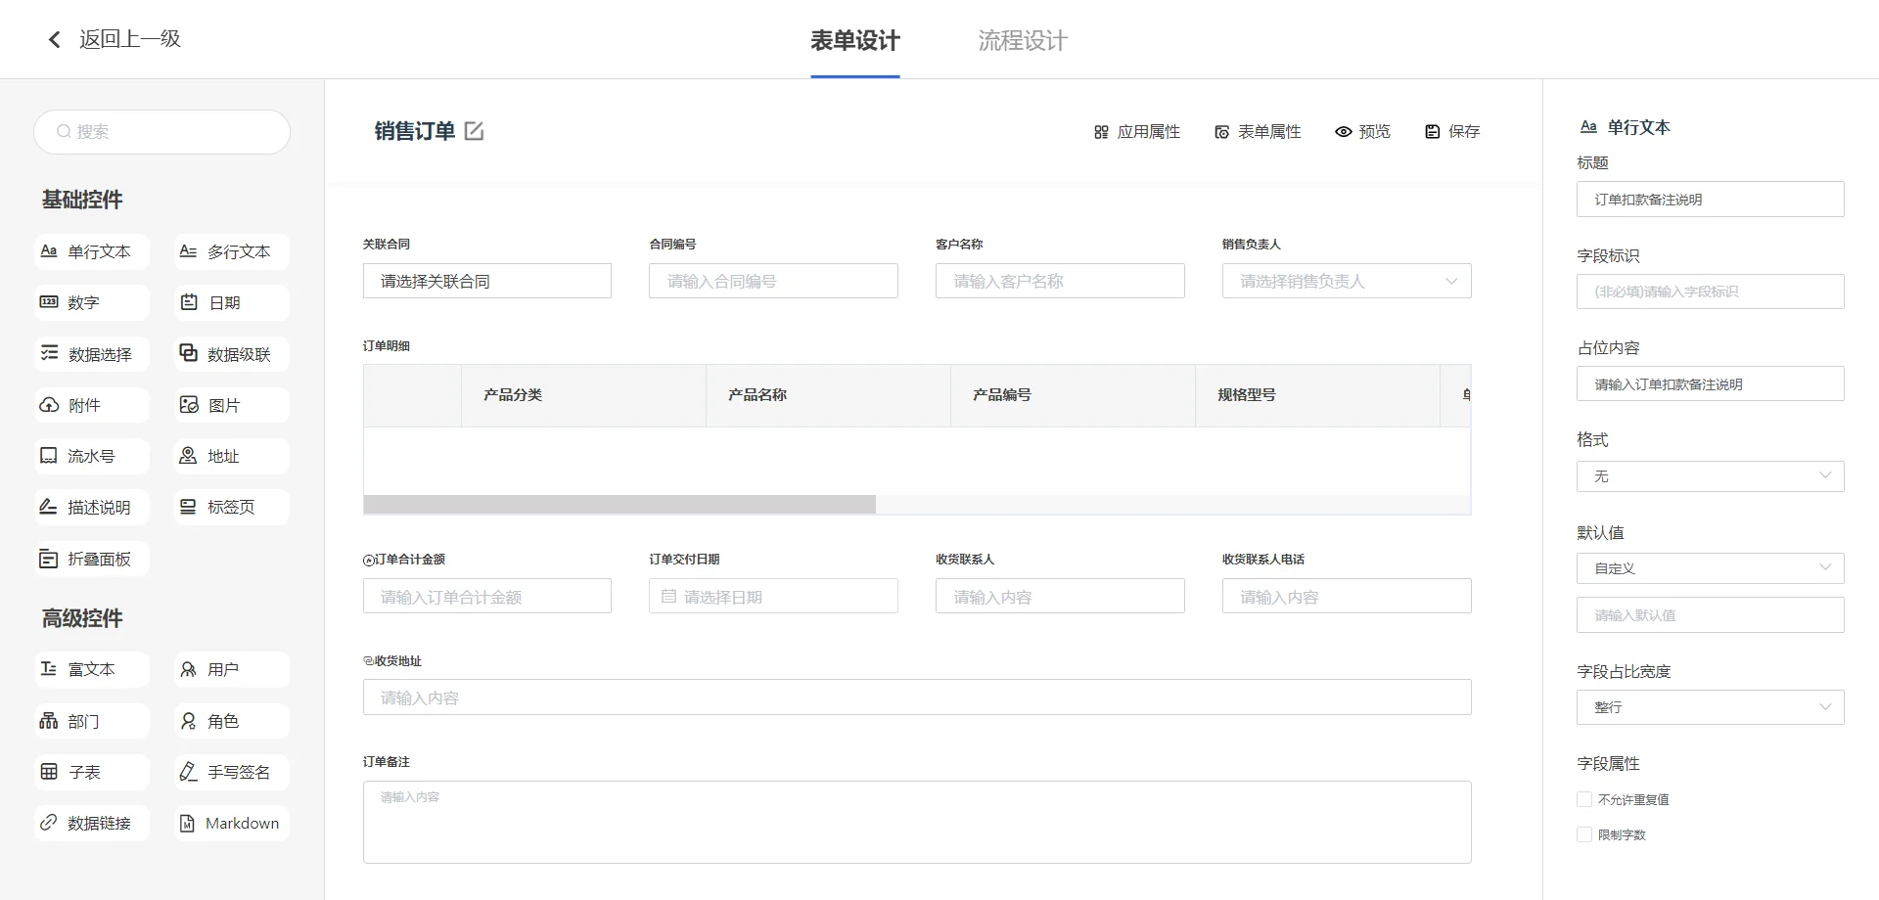The image size is (1879, 900).
Task: Add a 日期 date control
Action: coord(232,302)
